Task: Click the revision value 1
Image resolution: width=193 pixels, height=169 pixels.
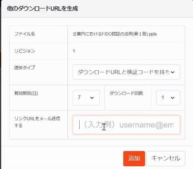Action: click(x=74, y=51)
